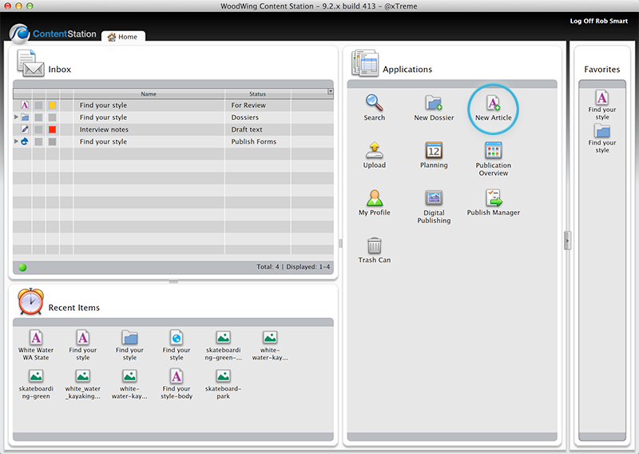Viewport: 639px width, 454px height.
Task: Open recent item White Water WA State
Action: (36, 345)
